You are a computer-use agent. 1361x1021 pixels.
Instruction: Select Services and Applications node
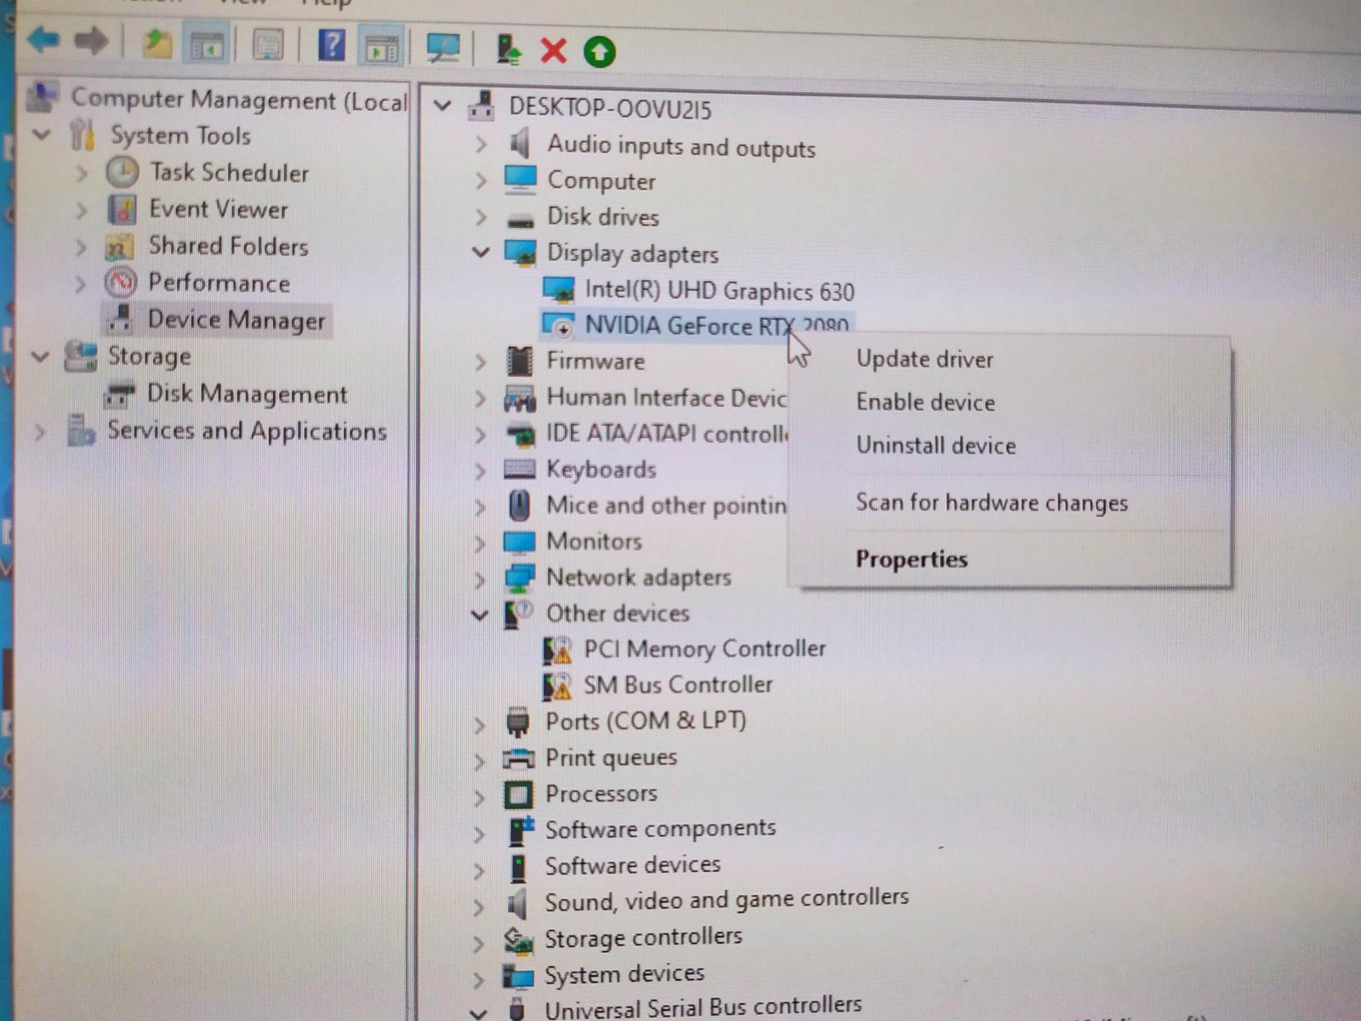coord(247,431)
